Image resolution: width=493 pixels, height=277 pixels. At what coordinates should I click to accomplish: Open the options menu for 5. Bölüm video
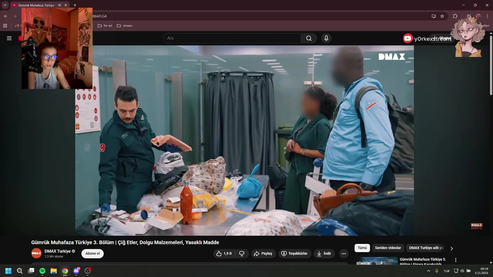tap(456, 260)
